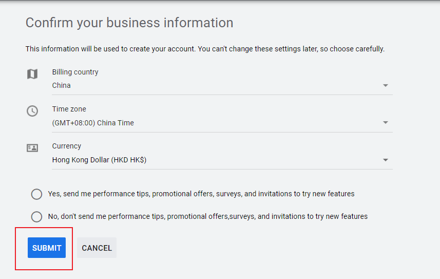This screenshot has width=440, height=279.
Task: Click the 'Time zone' field label
Action: tap(69, 109)
